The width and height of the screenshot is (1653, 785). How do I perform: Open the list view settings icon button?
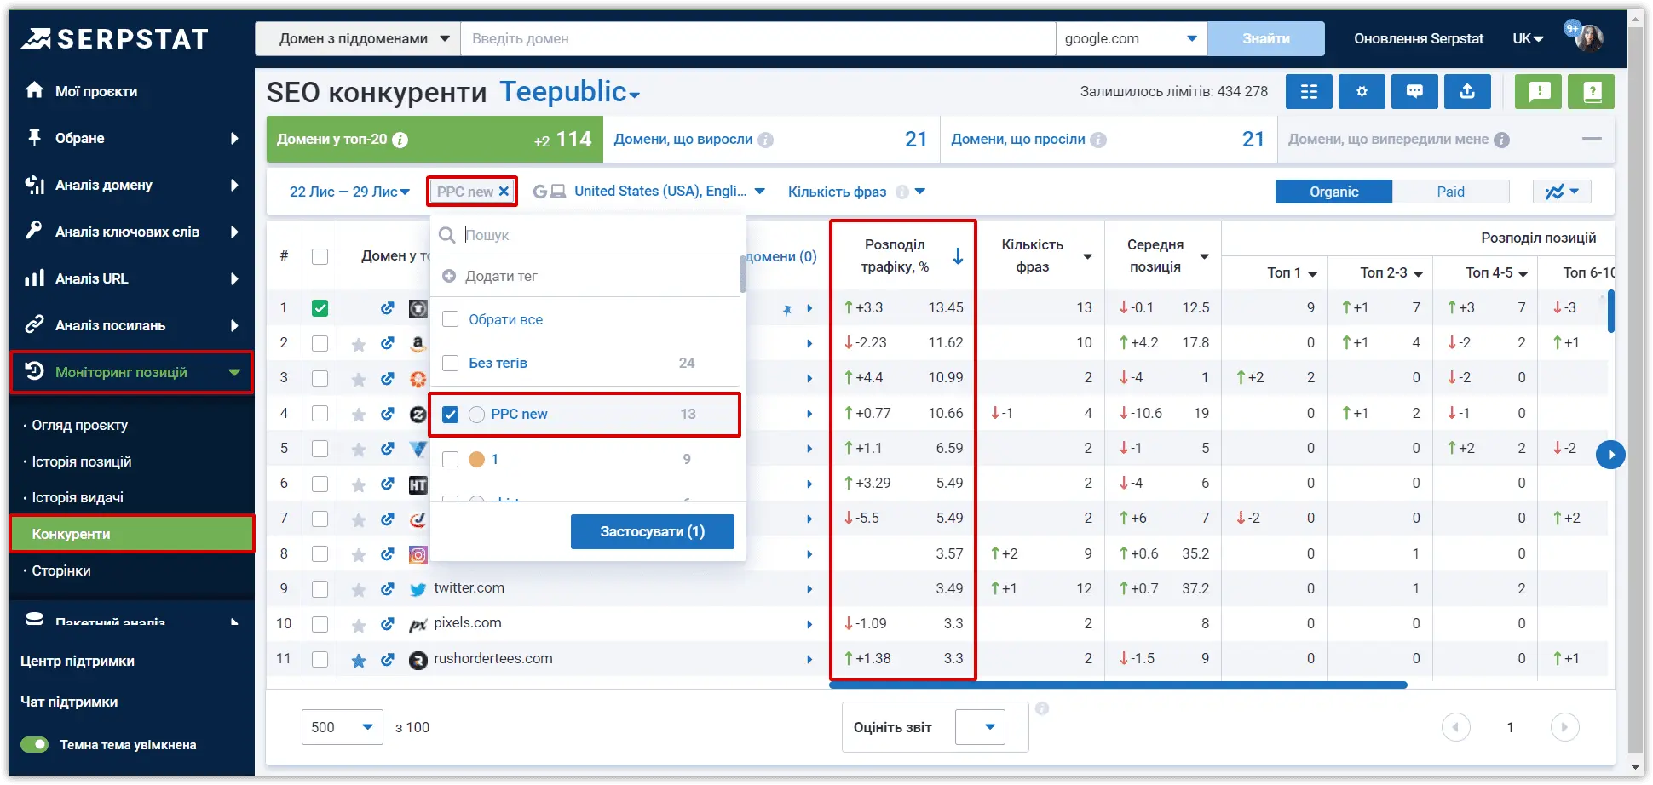click(1309, 91)
